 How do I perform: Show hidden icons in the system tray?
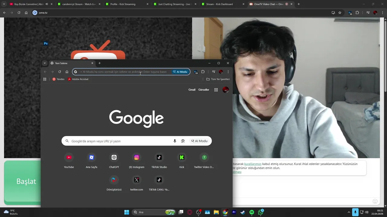point(349,212)
